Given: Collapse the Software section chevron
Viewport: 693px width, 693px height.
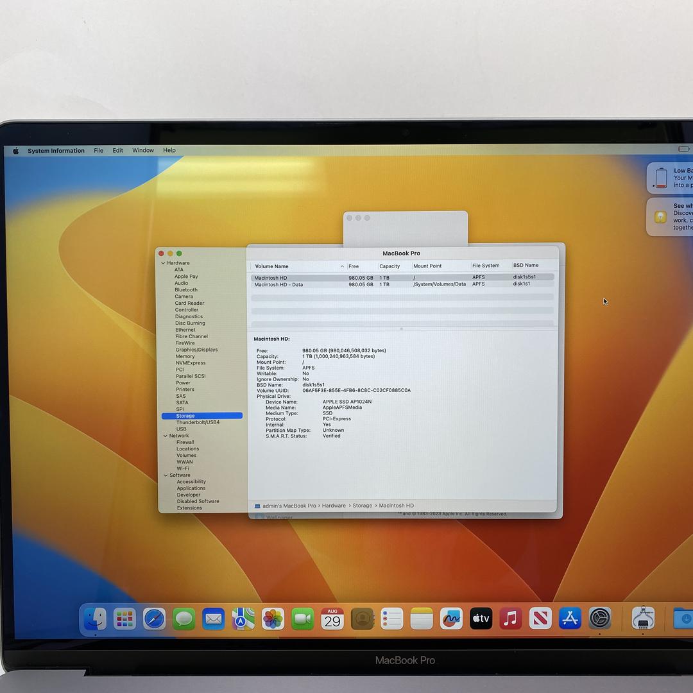Looking at the screenshot, I should [166, 475].
